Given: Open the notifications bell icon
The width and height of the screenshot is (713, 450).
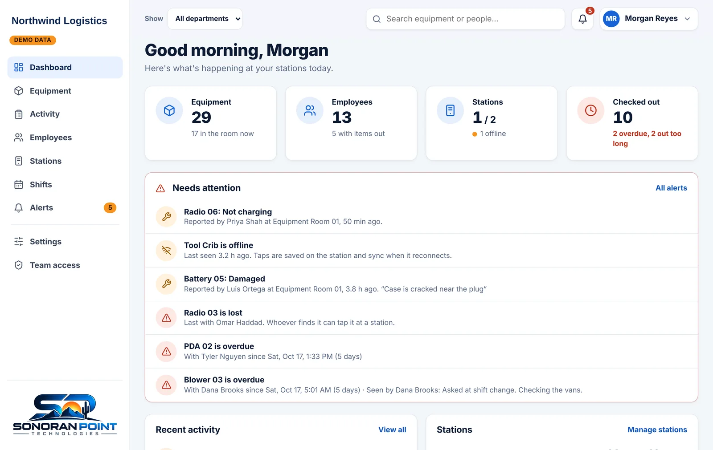Looking at the screenshot, I should (x=582, y=19).
